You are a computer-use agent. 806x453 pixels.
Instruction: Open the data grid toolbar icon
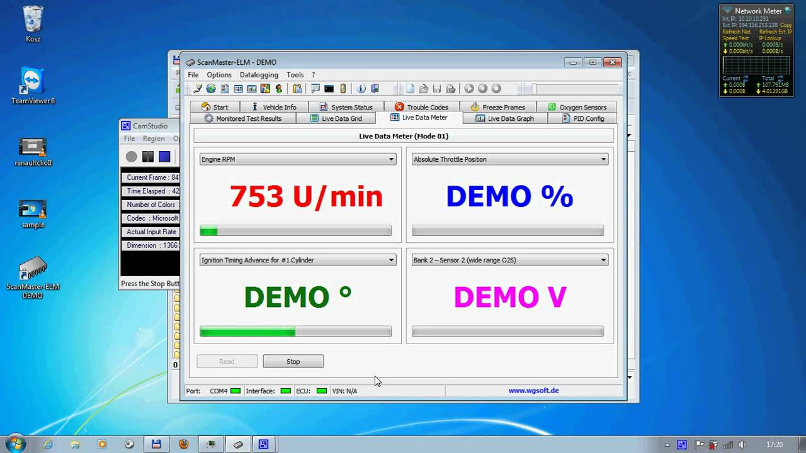coord(238,89)
